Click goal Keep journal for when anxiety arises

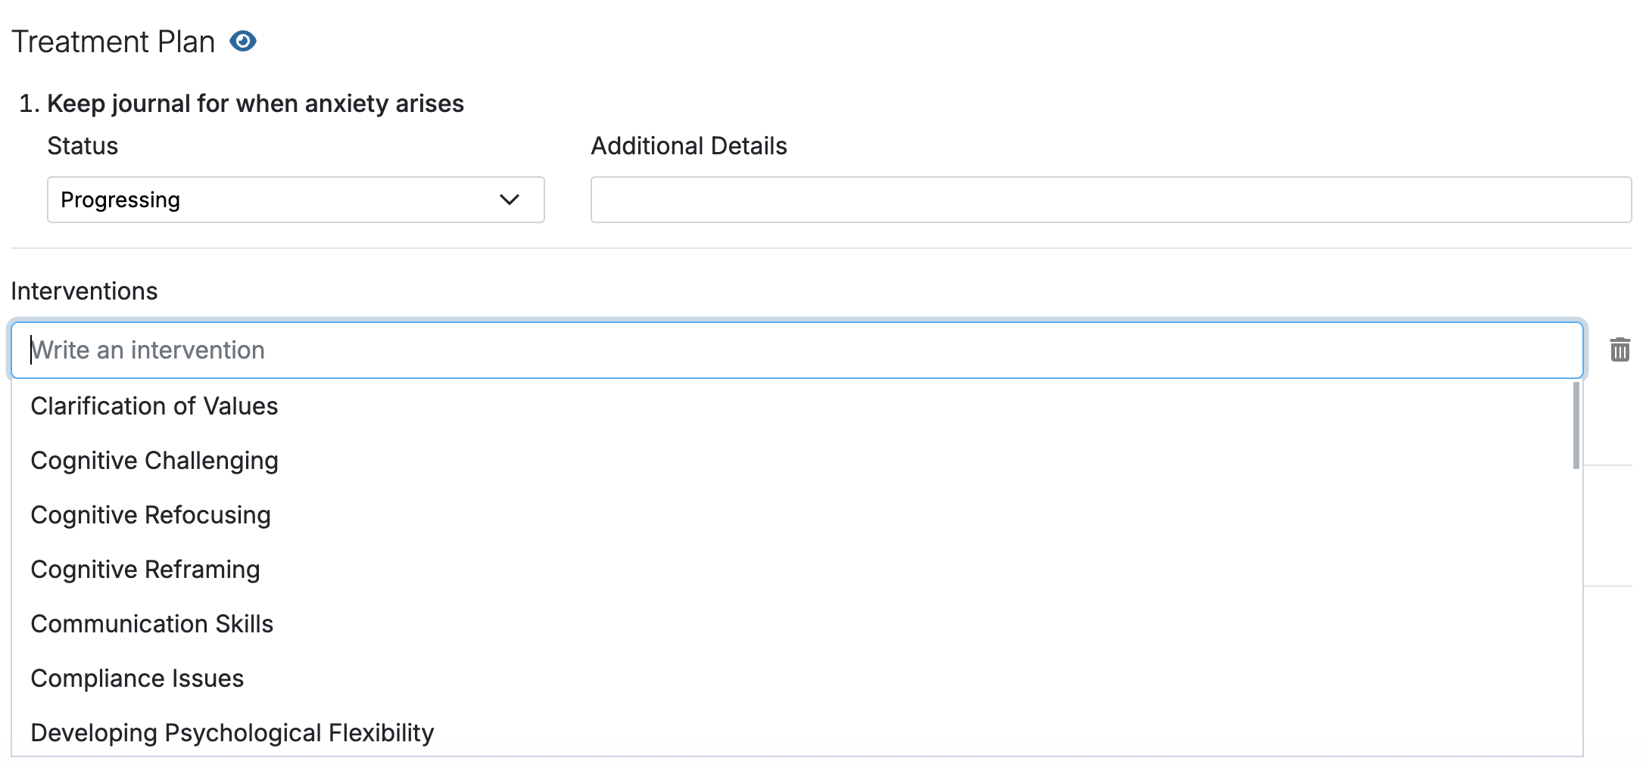point(255,104)
